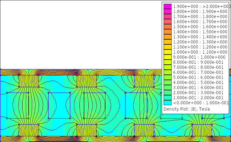Click the 1.600–1.700 legend color swatch
This screenshot has width=231, height=142.
167,22
